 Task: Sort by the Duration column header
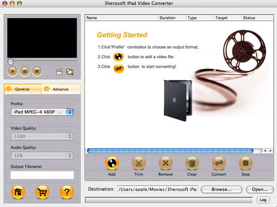pyautogui.click(x=172, y=18)
